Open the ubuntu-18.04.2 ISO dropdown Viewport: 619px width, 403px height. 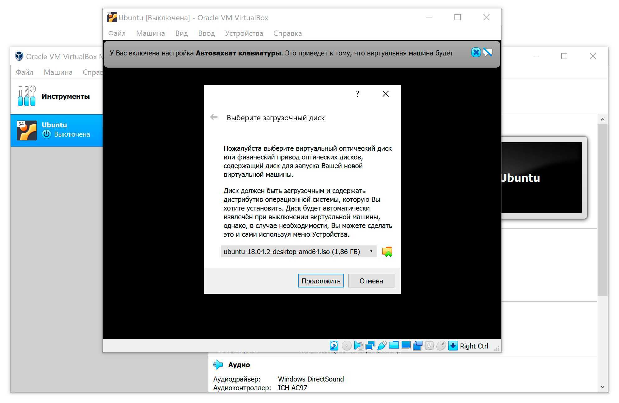tap(299, 252)
